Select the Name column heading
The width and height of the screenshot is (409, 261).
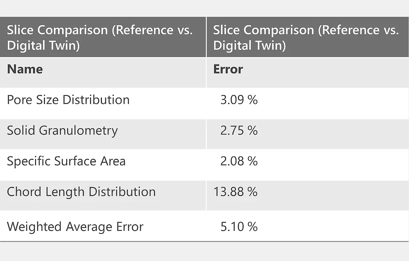pos(25,69)
